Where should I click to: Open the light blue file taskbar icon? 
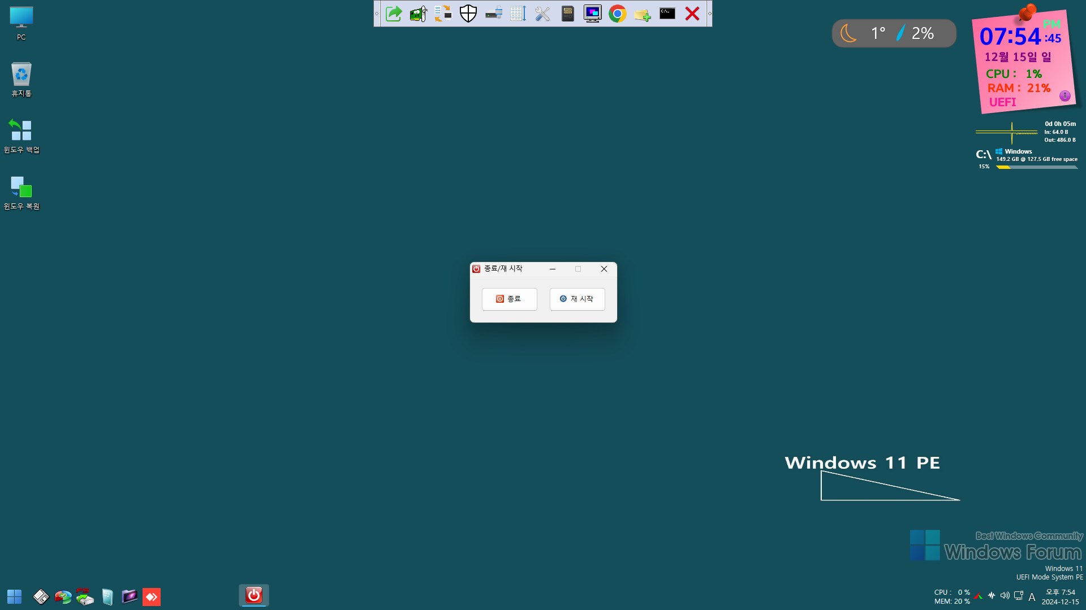coord(107,596)
